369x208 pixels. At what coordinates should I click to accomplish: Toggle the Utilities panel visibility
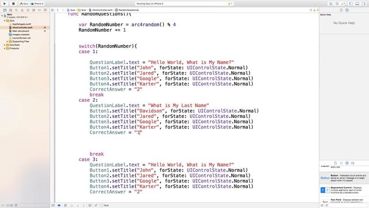pyautogui.click(x=363, y=4)
